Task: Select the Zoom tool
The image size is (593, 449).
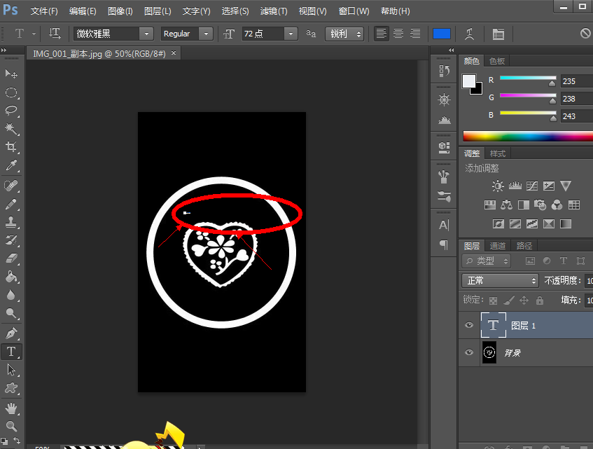Action: [11, 427]
